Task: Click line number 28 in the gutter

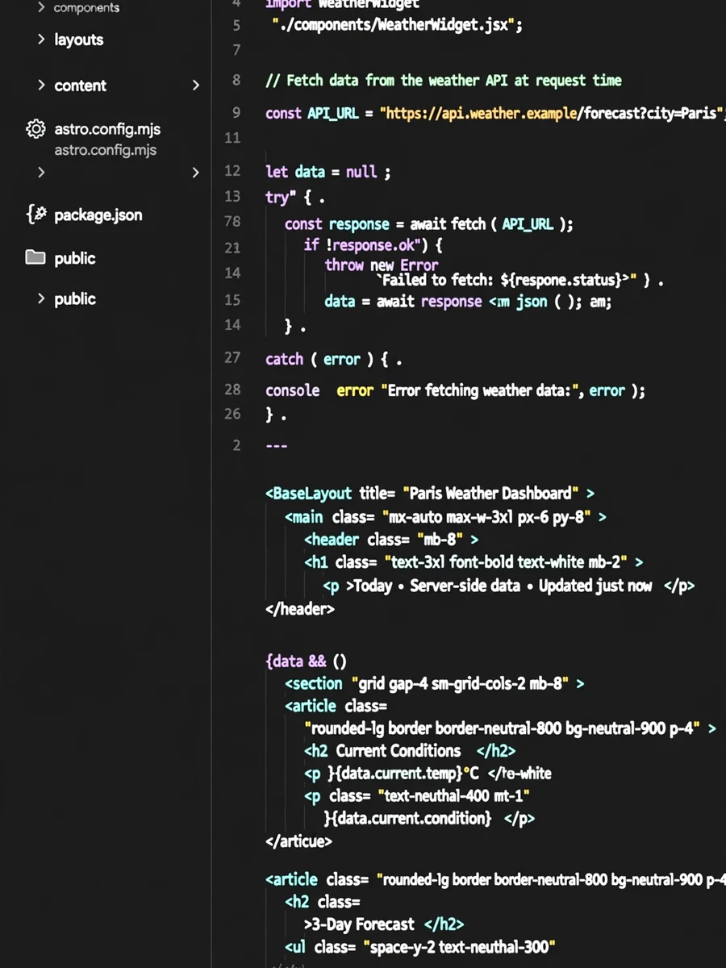Action: [x=232, y=390]
